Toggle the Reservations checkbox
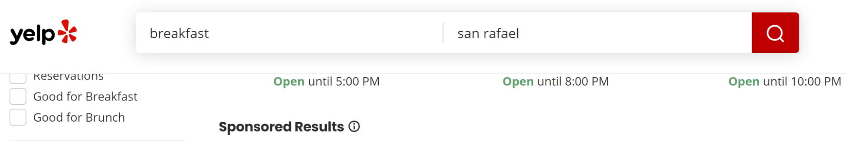This screenshot has width=846, height=152. [x=18, y=79]
